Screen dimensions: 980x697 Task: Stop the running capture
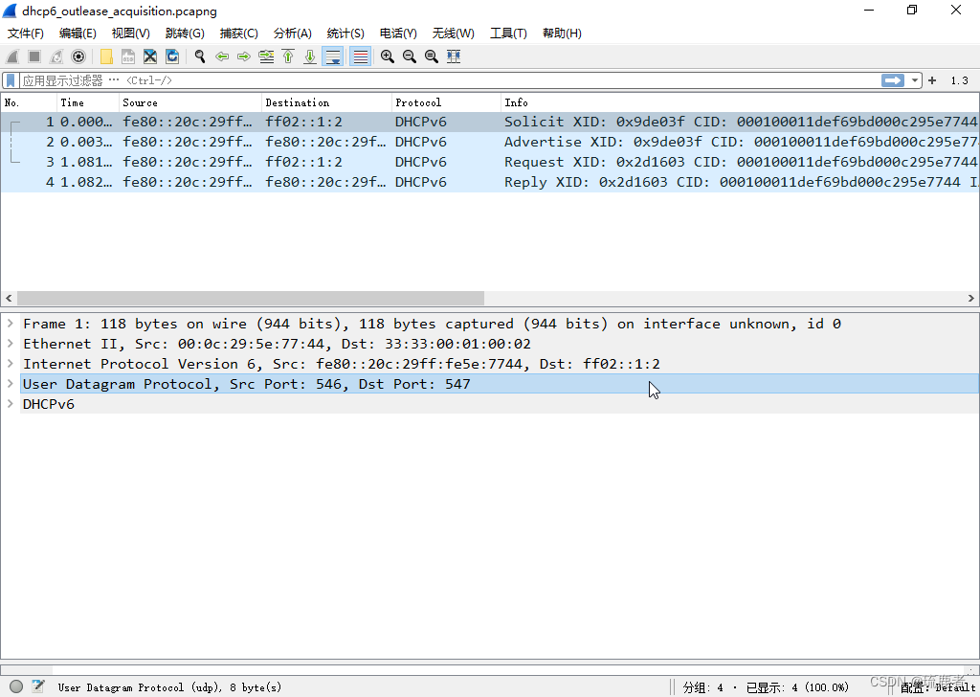[34, 56]
